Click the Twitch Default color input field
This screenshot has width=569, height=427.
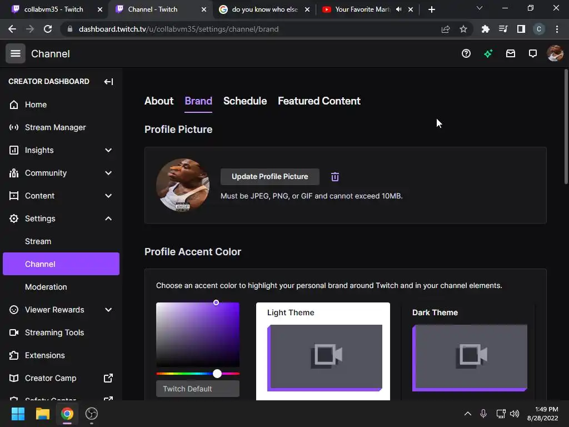pos(198,389)
